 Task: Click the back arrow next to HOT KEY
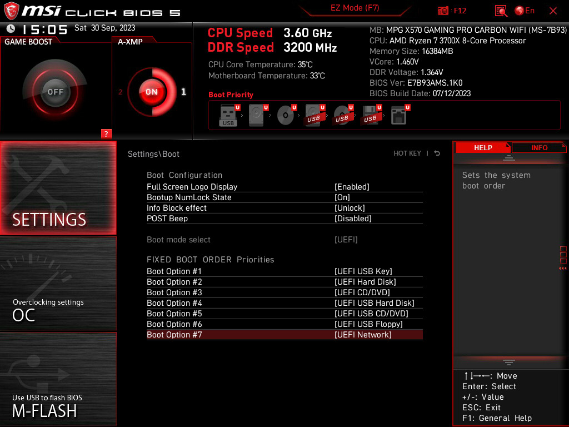pos(437,153)
